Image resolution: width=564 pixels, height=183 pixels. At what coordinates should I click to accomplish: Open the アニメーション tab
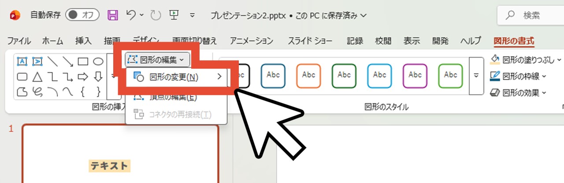click(x=251, y=41)
